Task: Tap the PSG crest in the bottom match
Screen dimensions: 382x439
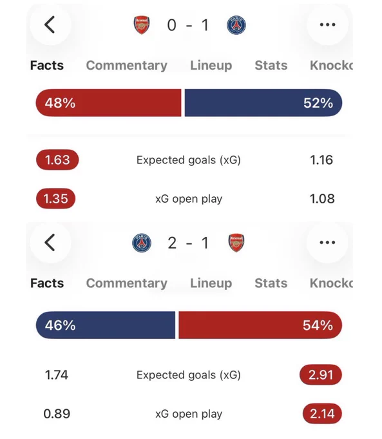Action: (x=142, y=243)
